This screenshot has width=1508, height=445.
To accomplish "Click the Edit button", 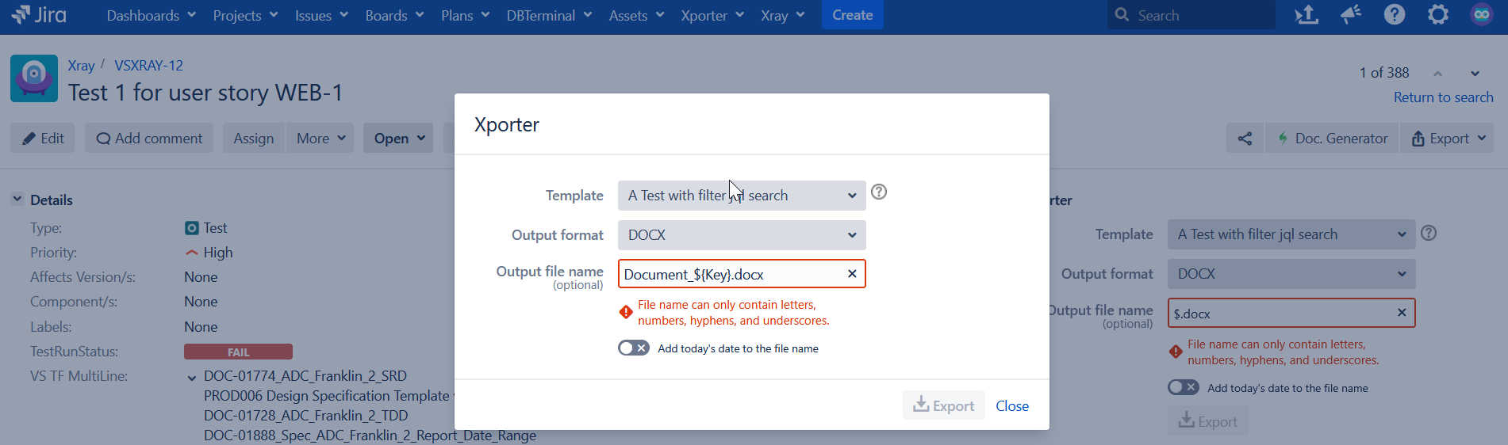I will (43, 138).
